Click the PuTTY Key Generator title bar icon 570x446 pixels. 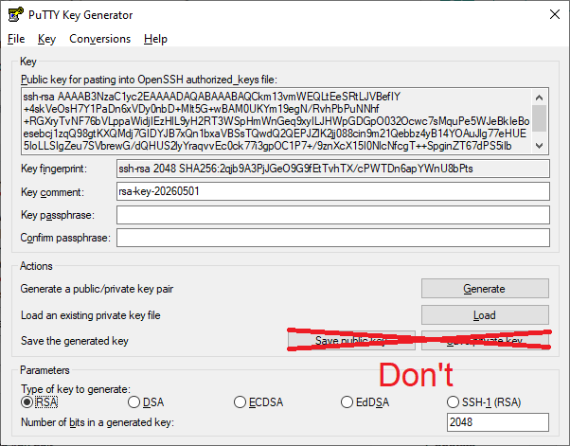pos(16,15)
